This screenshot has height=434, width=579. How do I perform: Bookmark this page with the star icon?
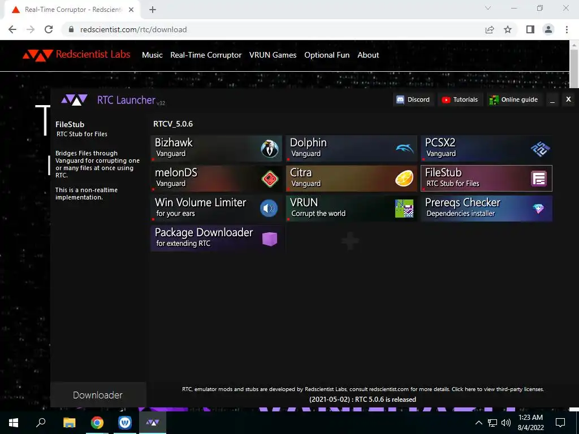coord(508,29)
